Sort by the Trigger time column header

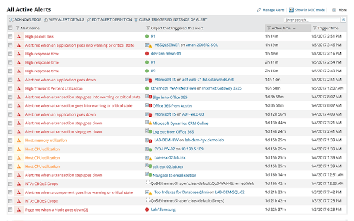[x=328, y=28]
